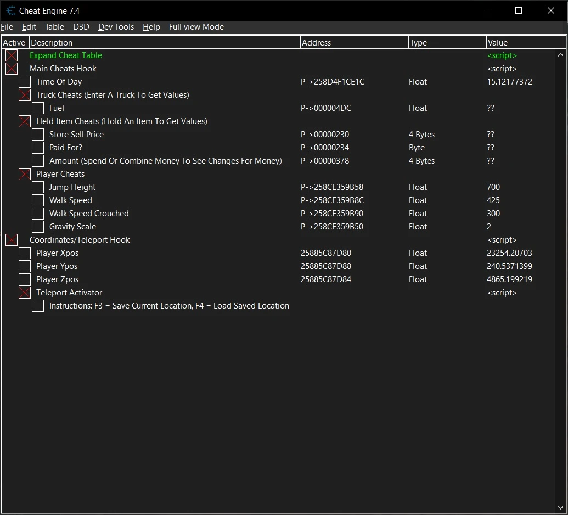Screen dimensions: 568x515
Task: Disable the Truck Cheats group
Action: pyautogui.click(x=24, y=94)
